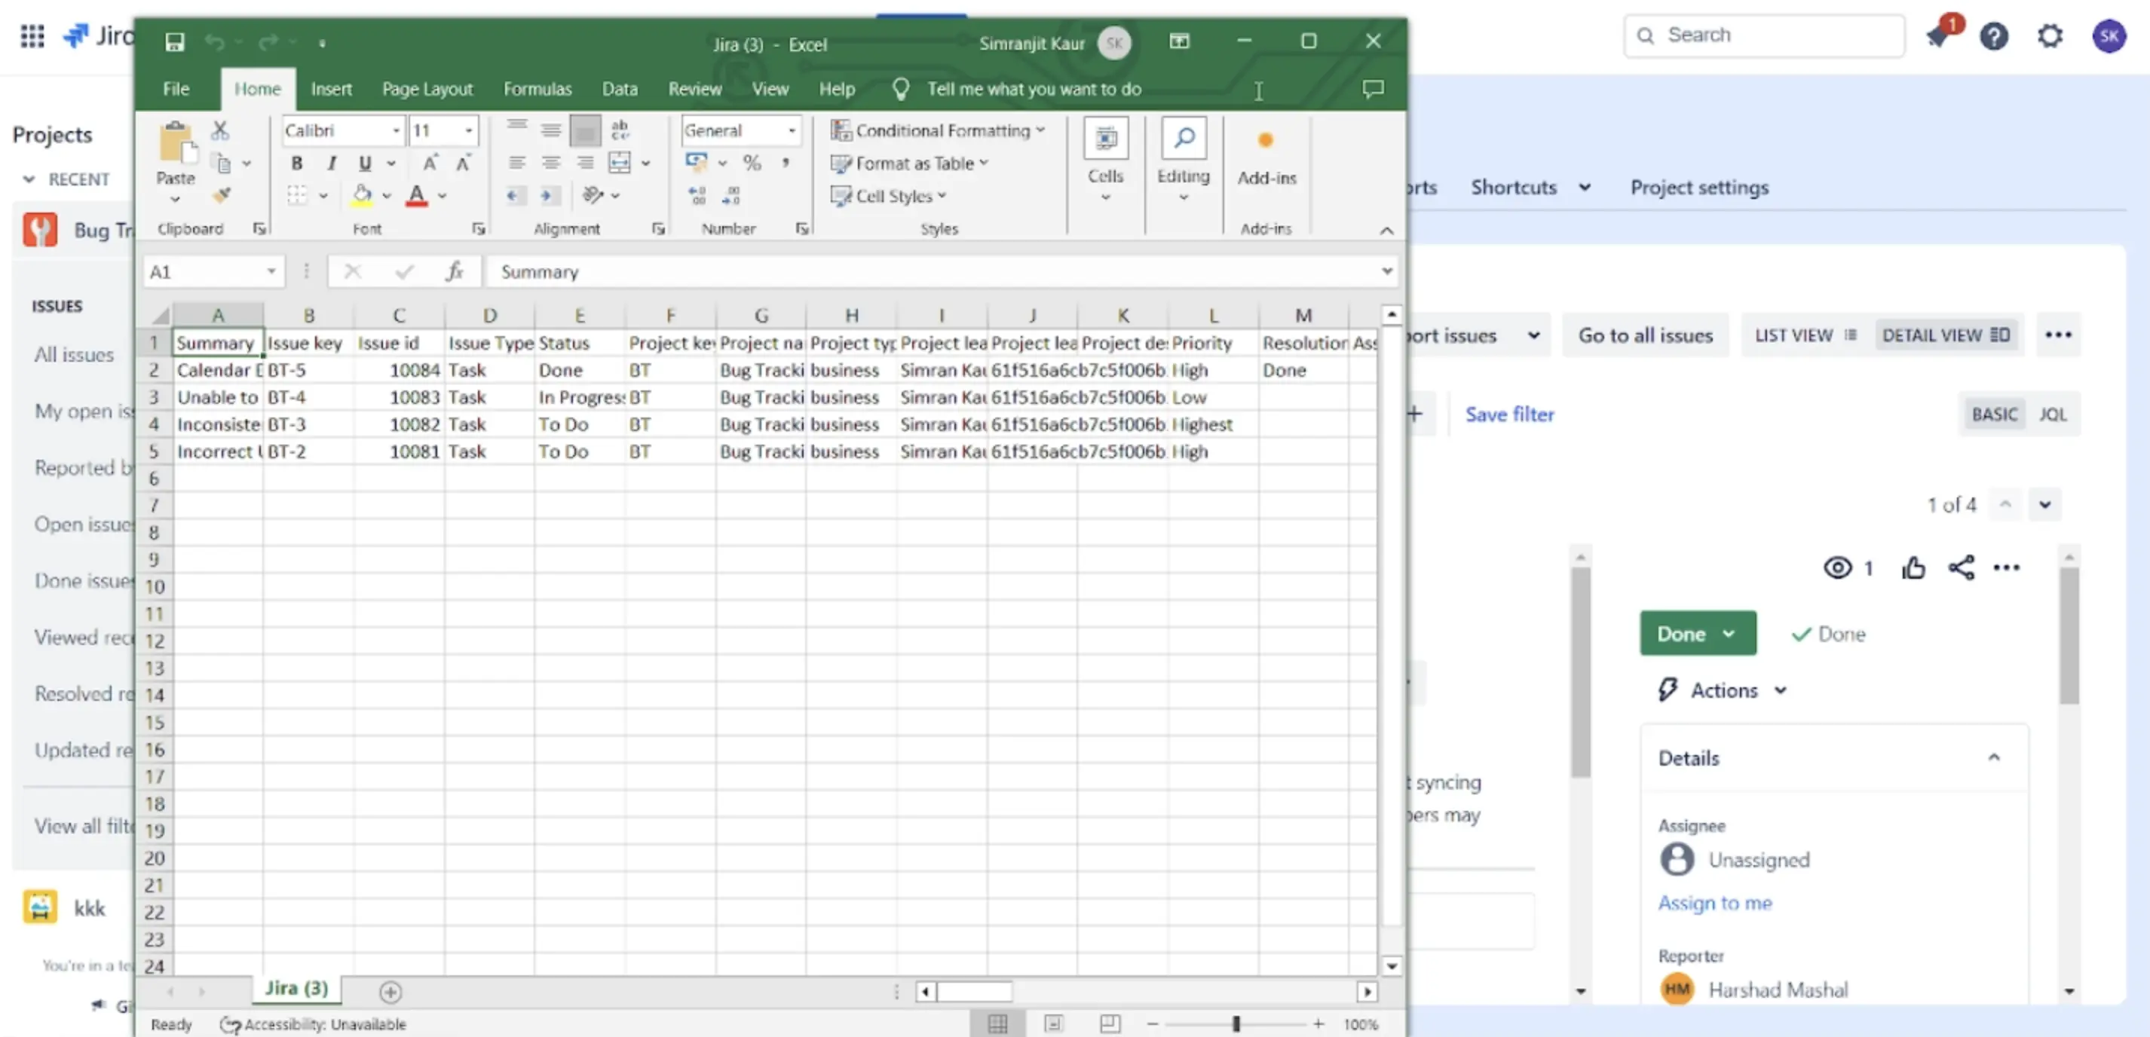
Task: Open the green Done status dropdown
Action: click(1697, 634)
